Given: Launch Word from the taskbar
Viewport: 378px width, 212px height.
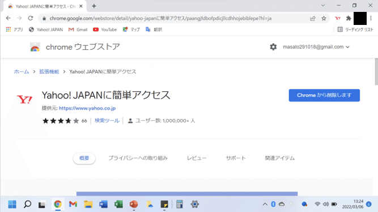Looking at the screenshot, I should click(x=103, y=204).
